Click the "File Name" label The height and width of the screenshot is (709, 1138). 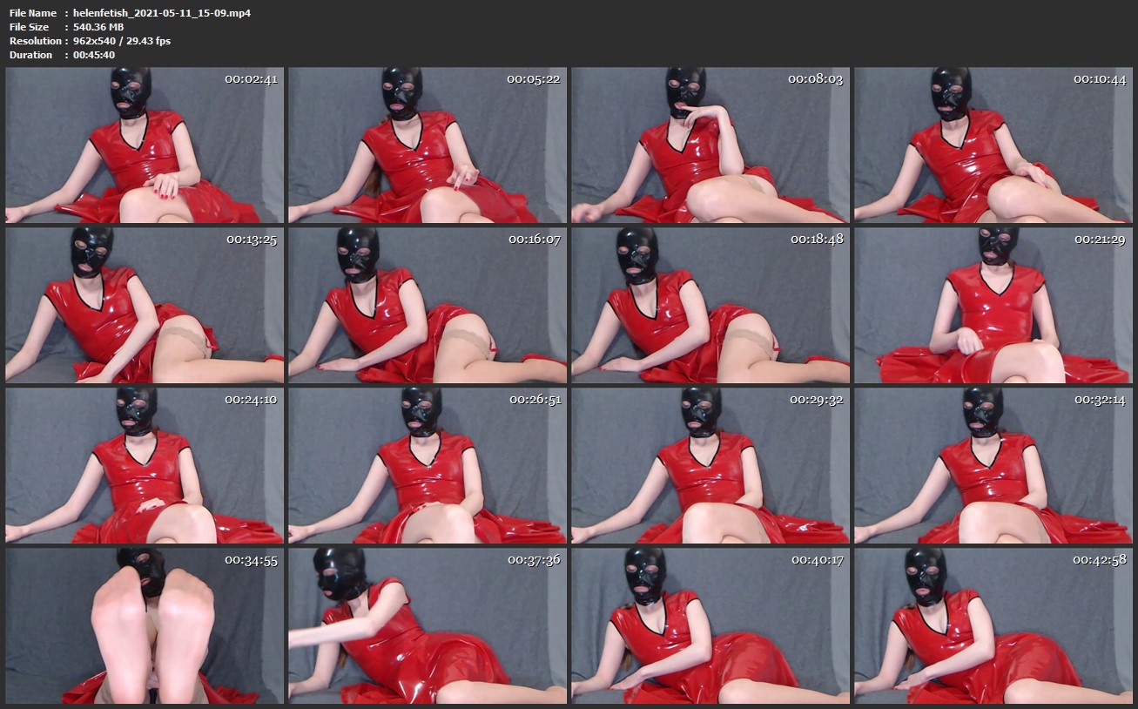point(33,13)
